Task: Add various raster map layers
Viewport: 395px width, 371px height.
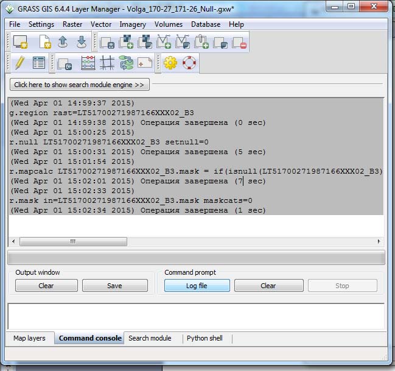Action: click(145, 41)
